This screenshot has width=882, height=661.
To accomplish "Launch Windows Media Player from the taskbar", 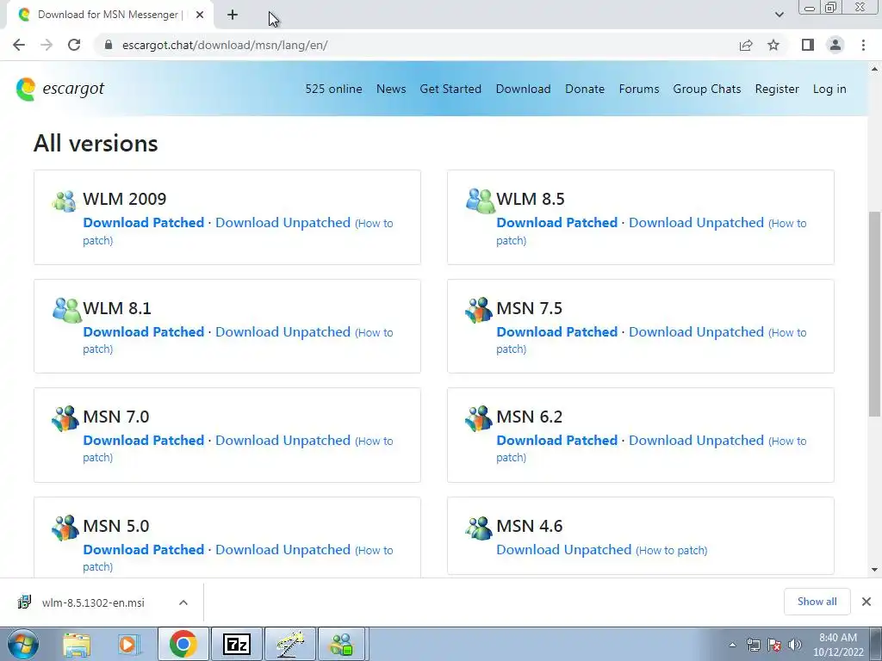I will (x=129, y=644).
